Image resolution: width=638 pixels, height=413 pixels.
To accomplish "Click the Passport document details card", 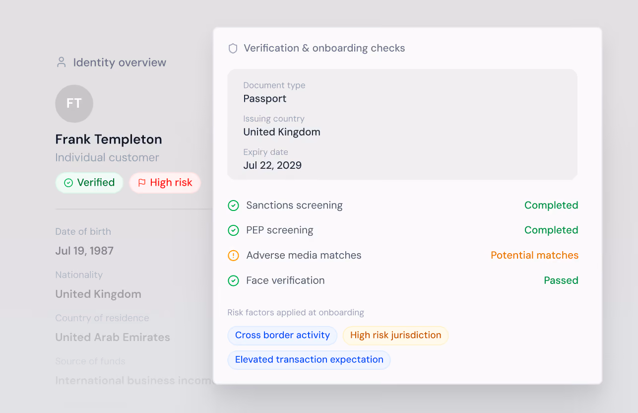I will click(x=402, y=124).
